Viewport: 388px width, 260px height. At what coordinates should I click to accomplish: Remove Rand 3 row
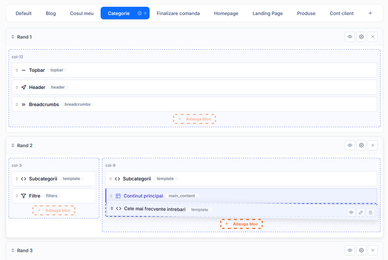[x=372, y=250]
